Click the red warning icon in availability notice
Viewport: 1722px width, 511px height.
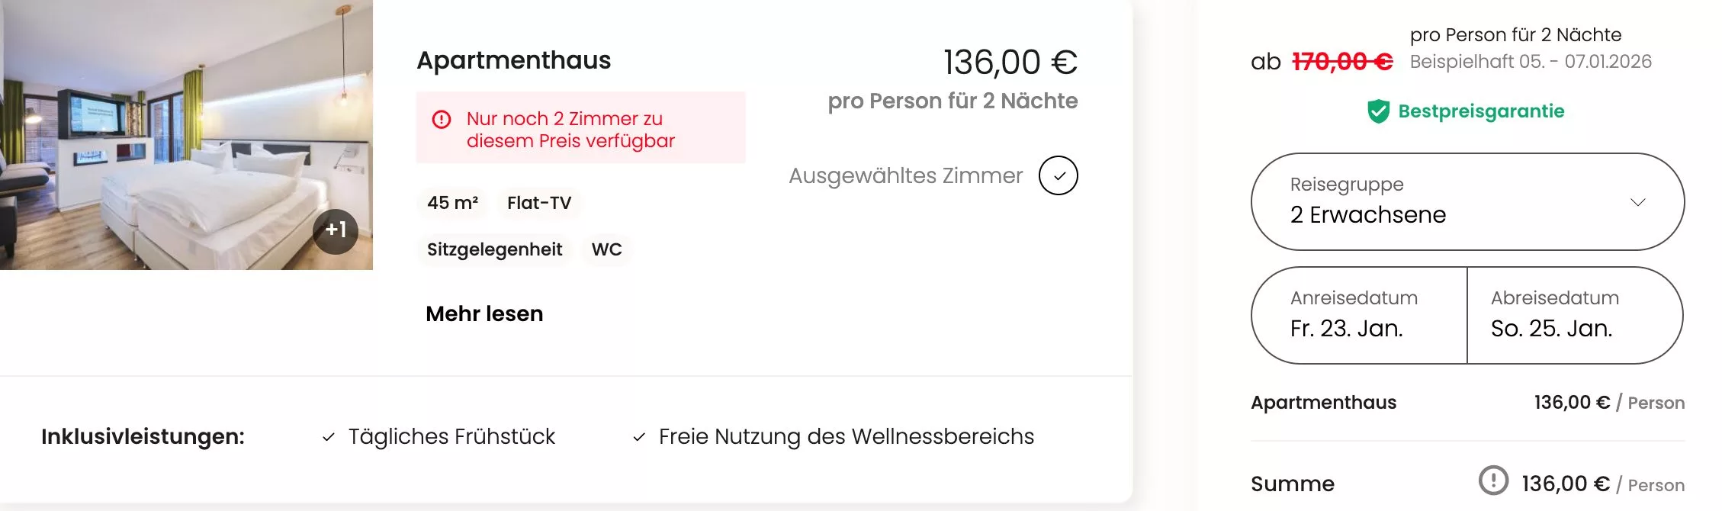click(x=442, y=120)
